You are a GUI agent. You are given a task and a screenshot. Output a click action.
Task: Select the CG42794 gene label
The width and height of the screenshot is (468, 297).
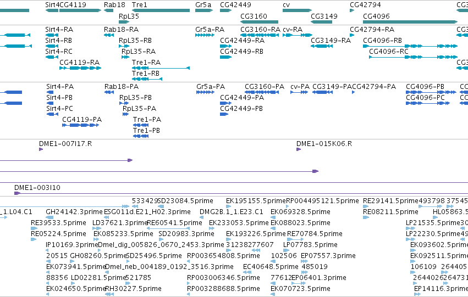pos(365,5)
